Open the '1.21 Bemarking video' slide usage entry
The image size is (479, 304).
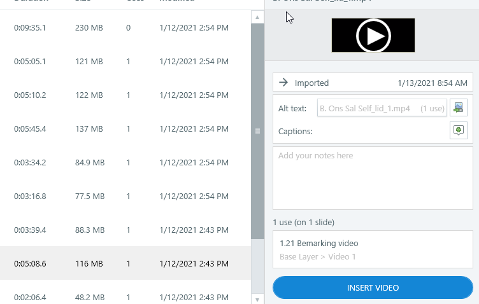click(x=373, y=249)
